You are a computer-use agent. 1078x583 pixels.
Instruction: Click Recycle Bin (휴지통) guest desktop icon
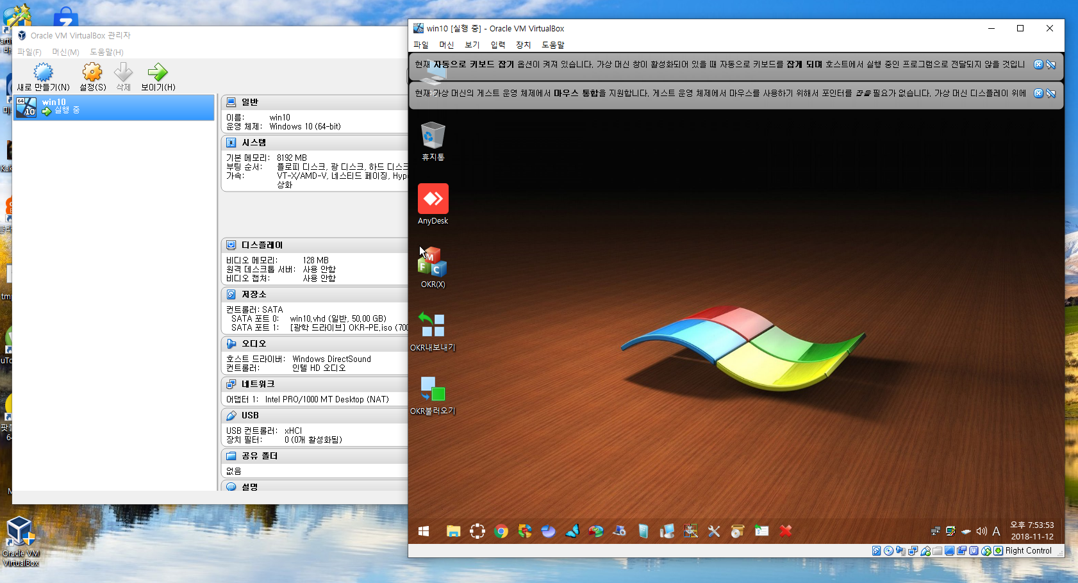pos(433,141)
